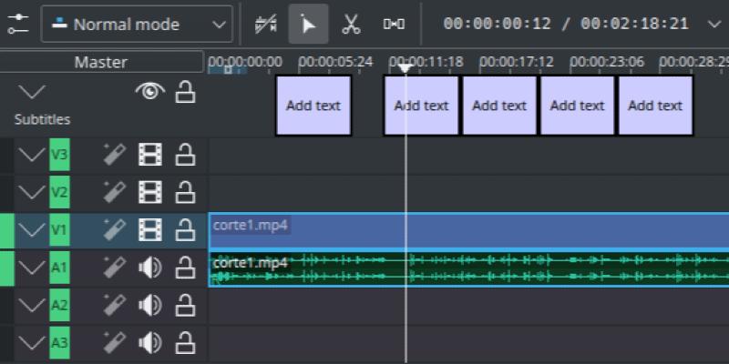Open effects wand on track A1
This screenshot has width=729, height=364.
(113, 268)
